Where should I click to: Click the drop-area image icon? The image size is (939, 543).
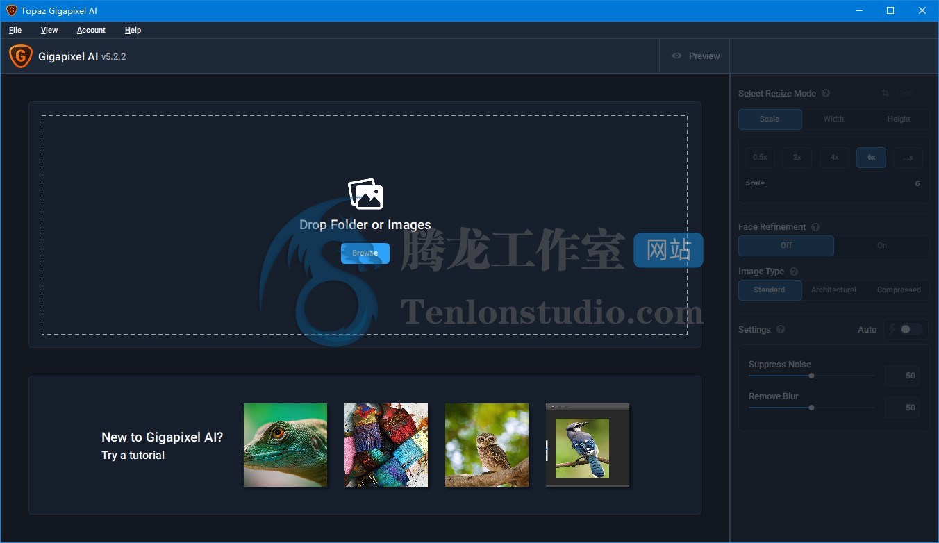click(365, 194)
